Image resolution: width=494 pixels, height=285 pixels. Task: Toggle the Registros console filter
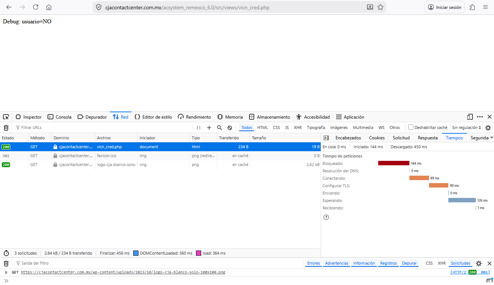(x=389, y=263)
